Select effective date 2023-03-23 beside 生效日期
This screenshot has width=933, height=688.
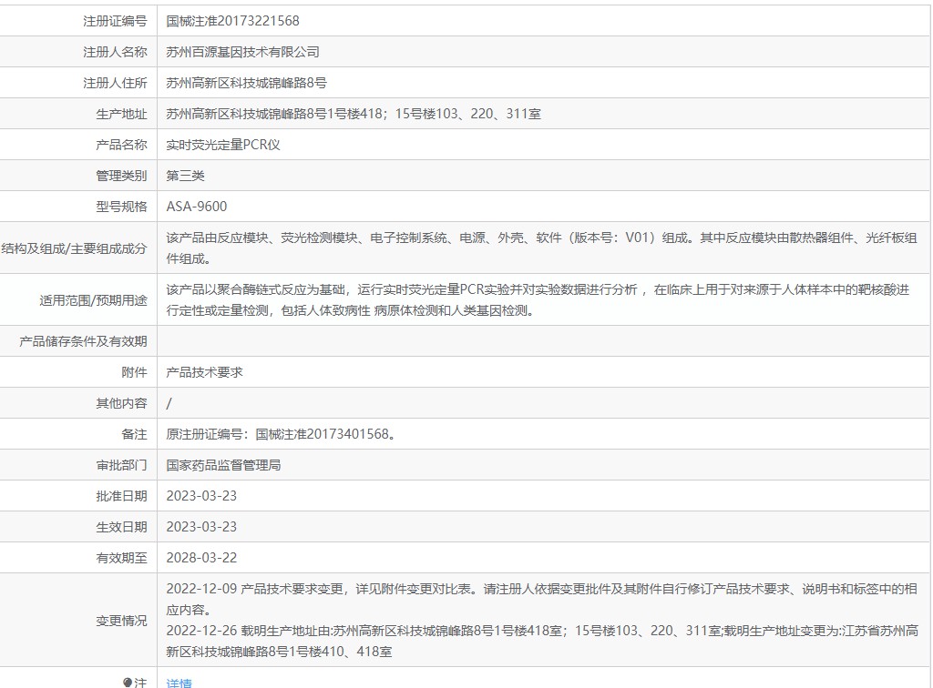(201, 526)
